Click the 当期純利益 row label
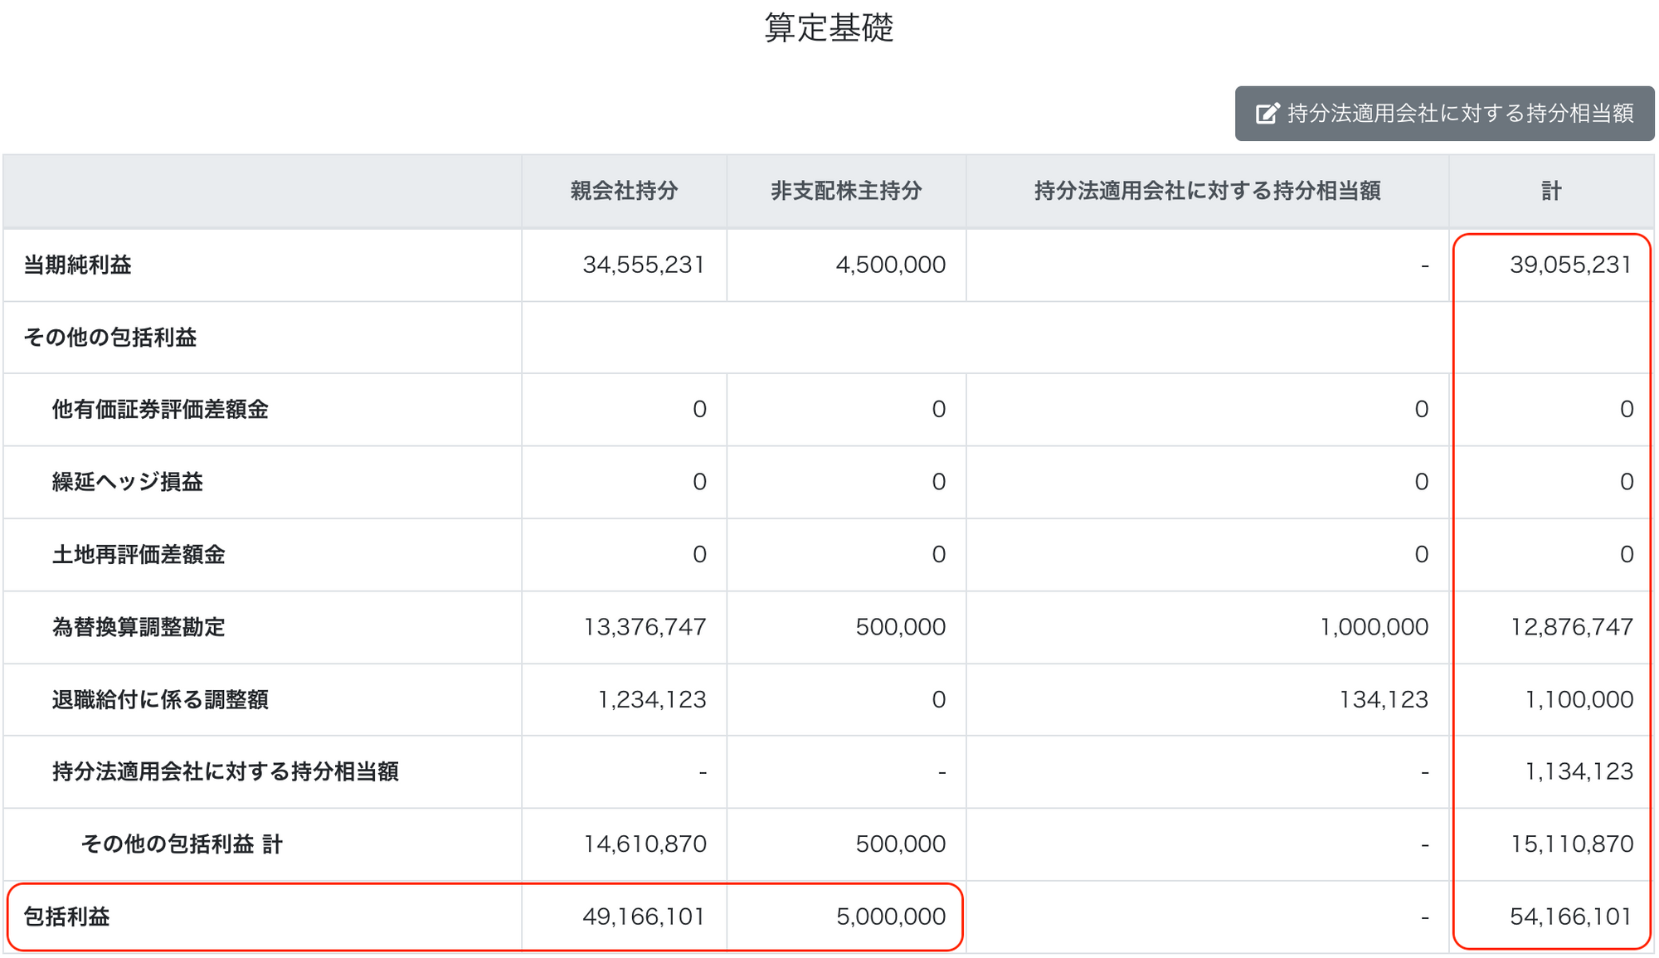The width and height of the screenshot is (1659, 958). click(77, 265)
